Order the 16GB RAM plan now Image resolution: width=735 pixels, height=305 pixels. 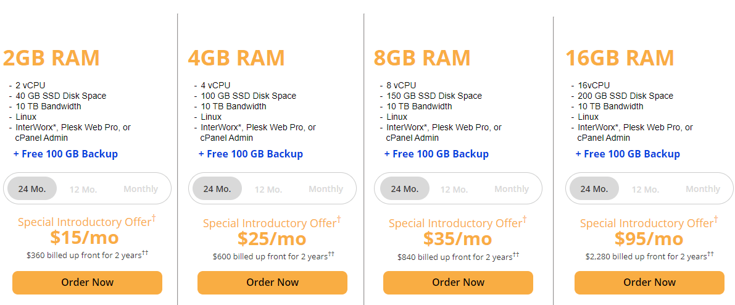[x=649, y=283]
